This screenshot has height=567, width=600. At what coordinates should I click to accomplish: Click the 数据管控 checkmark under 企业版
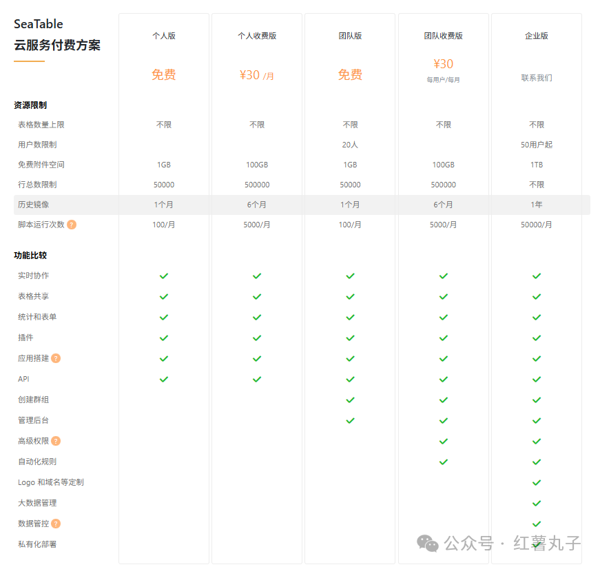pyautogui.click(x=537, y=524)
